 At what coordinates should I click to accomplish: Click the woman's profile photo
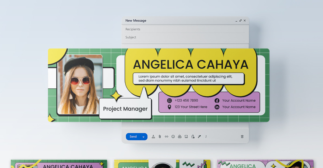(80, 84)
